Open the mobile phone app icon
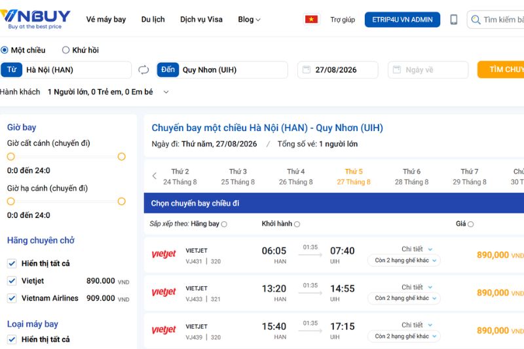 click(x=453, y=20)
